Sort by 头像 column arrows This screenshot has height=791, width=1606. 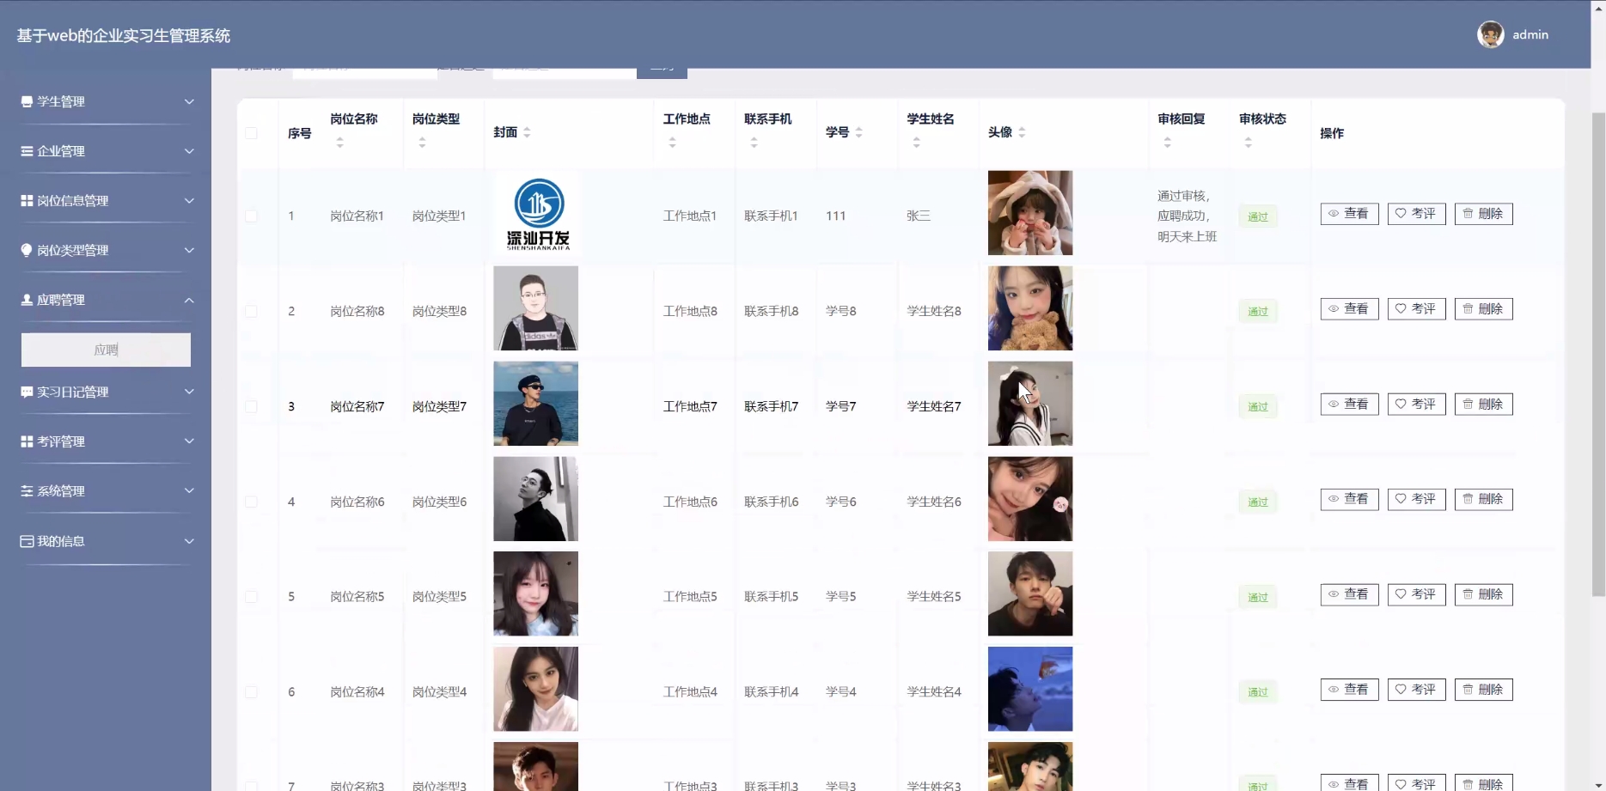(x=1022, y=132)
